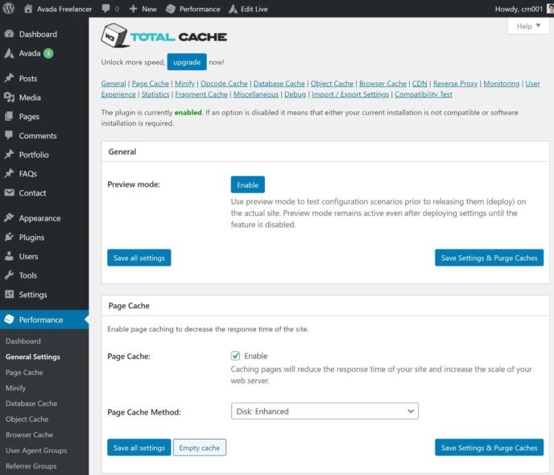Jump to the CDN anchor link
This screenshot has height=475, width=554.
pyautogui.click(x=420, y=84)
